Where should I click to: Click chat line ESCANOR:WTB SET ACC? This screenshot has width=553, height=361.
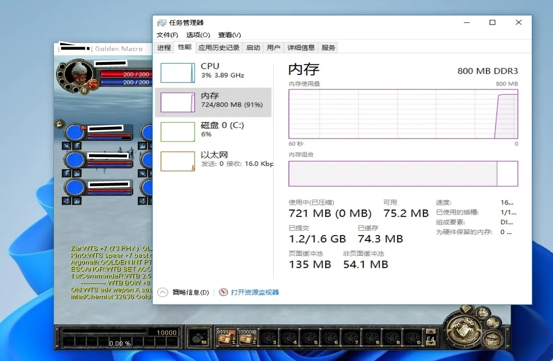[111, 269]
